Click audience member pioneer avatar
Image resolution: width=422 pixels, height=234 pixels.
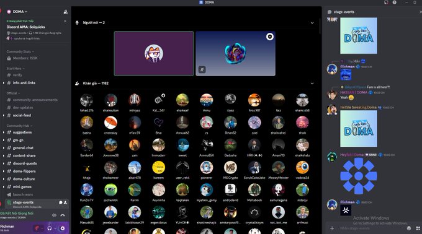click(207, 167)
